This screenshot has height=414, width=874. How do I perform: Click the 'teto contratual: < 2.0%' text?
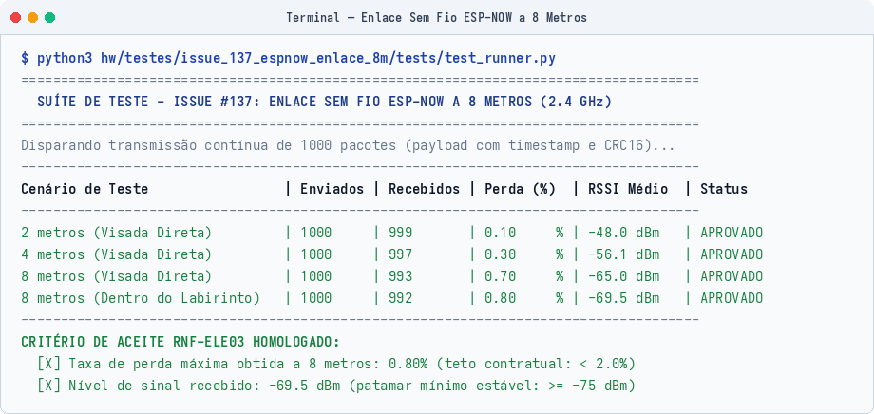[x=536, y=364]
